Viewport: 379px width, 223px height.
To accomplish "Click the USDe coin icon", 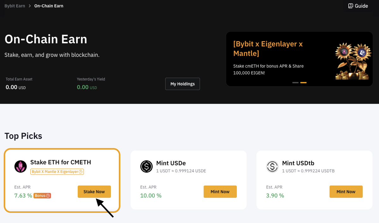I will 147,166.
